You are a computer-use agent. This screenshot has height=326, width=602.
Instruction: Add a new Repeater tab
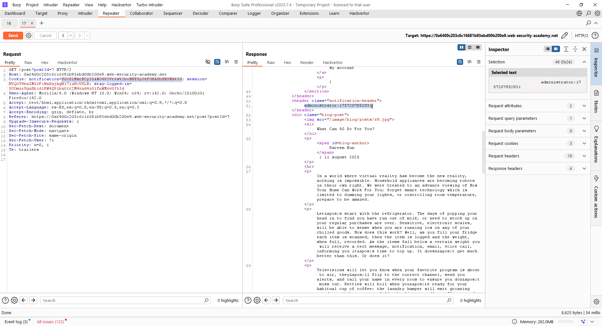click(x=41, y=23)
